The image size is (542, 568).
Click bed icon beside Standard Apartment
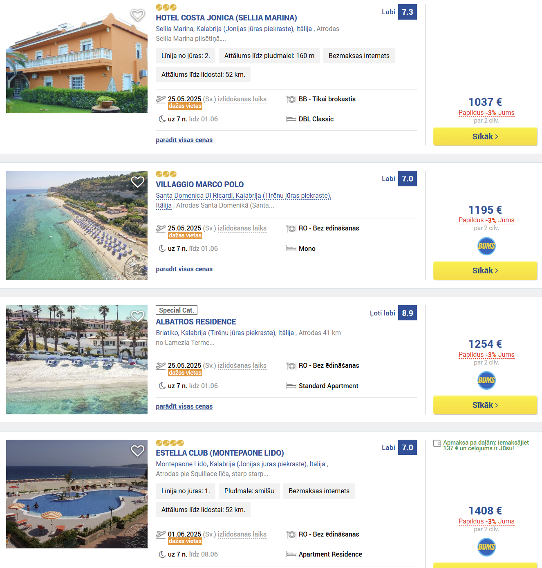tap(291, 386)
